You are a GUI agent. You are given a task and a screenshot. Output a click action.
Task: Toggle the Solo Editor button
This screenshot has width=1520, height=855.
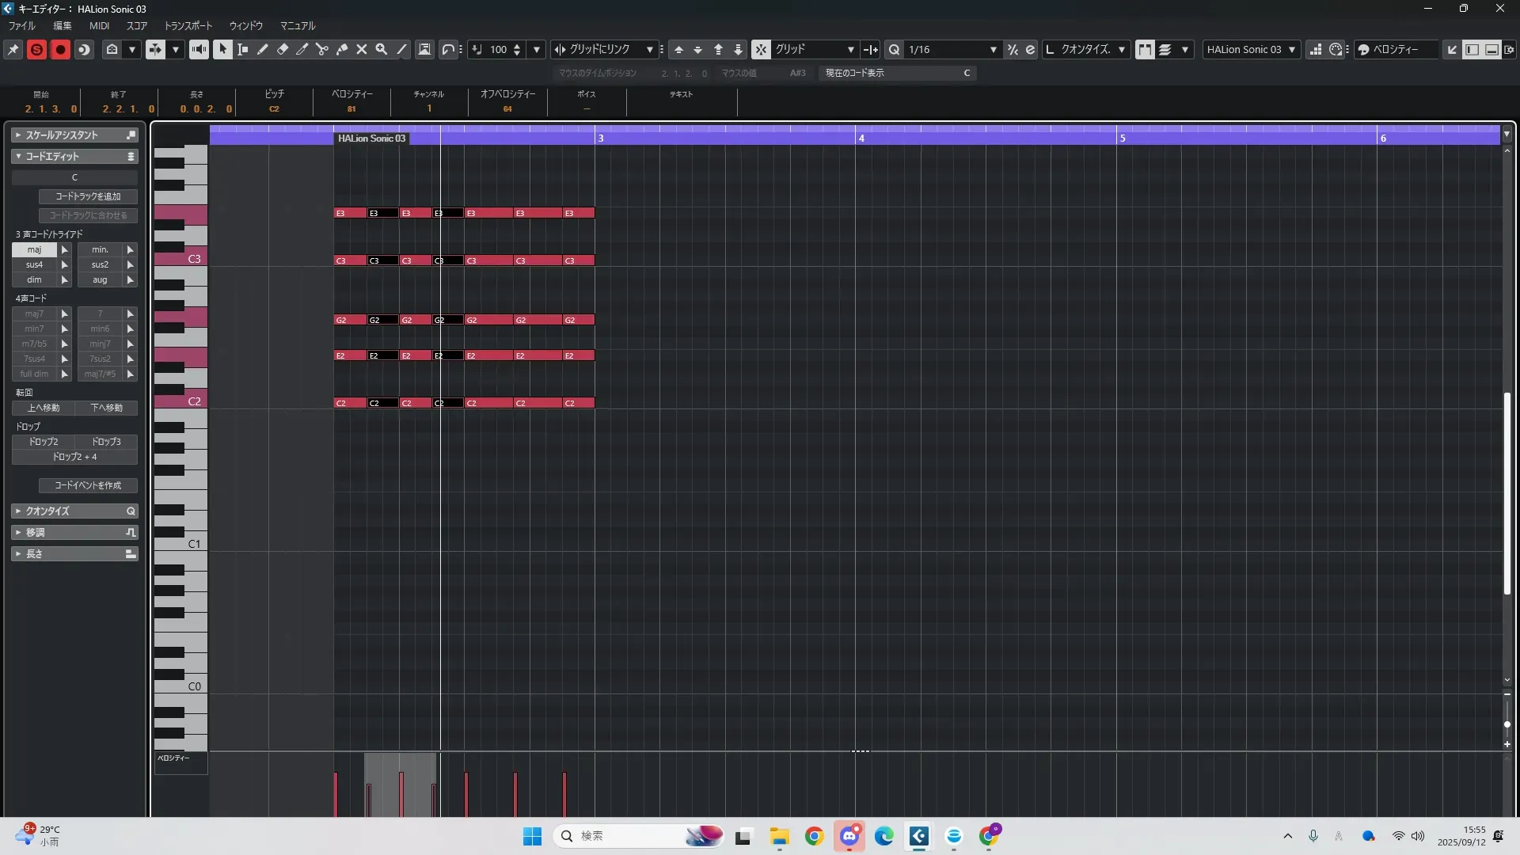pos(36,49)
